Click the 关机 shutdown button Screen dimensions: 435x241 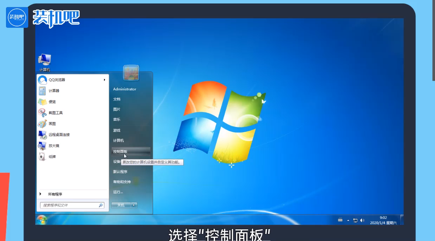121,205
